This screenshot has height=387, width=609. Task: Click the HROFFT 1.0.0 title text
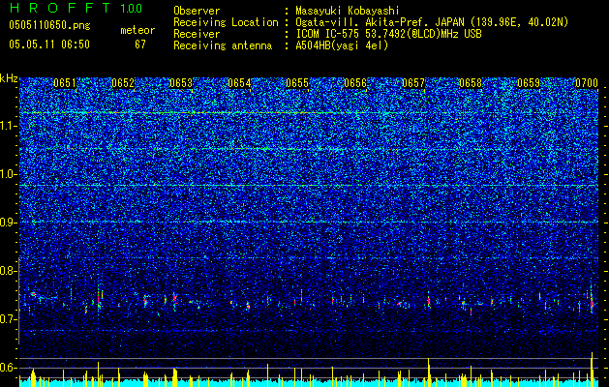pos(76,8)
